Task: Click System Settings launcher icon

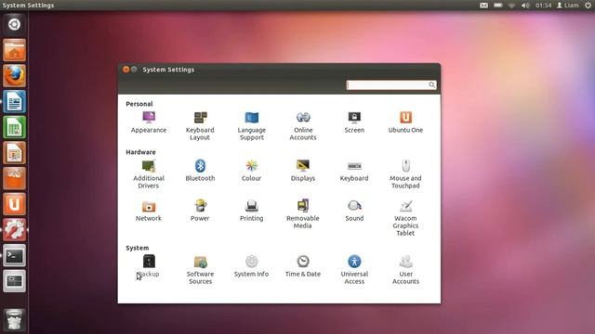Action: coord(15,230)
